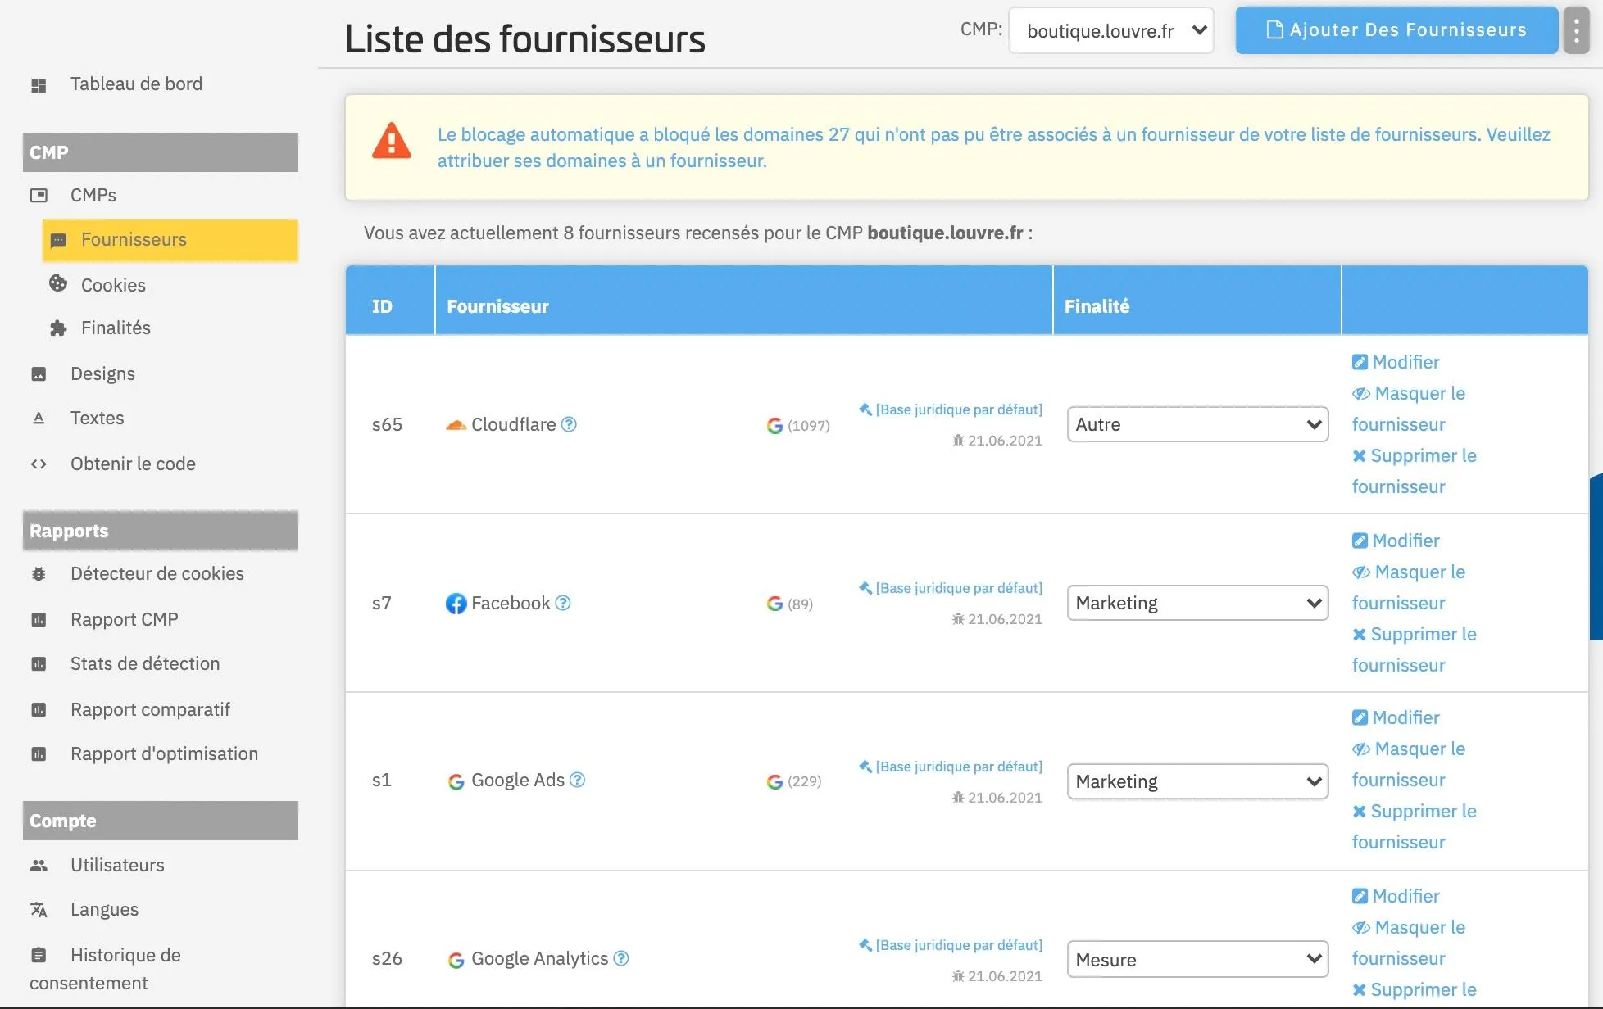
Task: Open Obtenir le code page
Action: (133, 464)
